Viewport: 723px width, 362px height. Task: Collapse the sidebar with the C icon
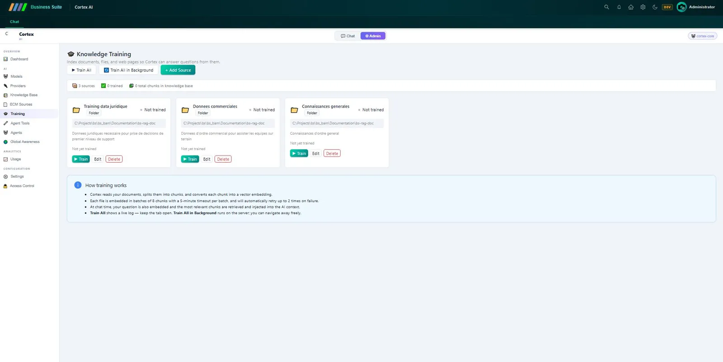pos(6,34)
